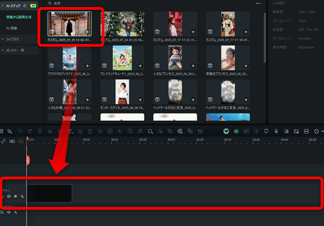324x226 pixels.
Task: Select the Text (T) tool icon
Action: click(x=70, y=131)
